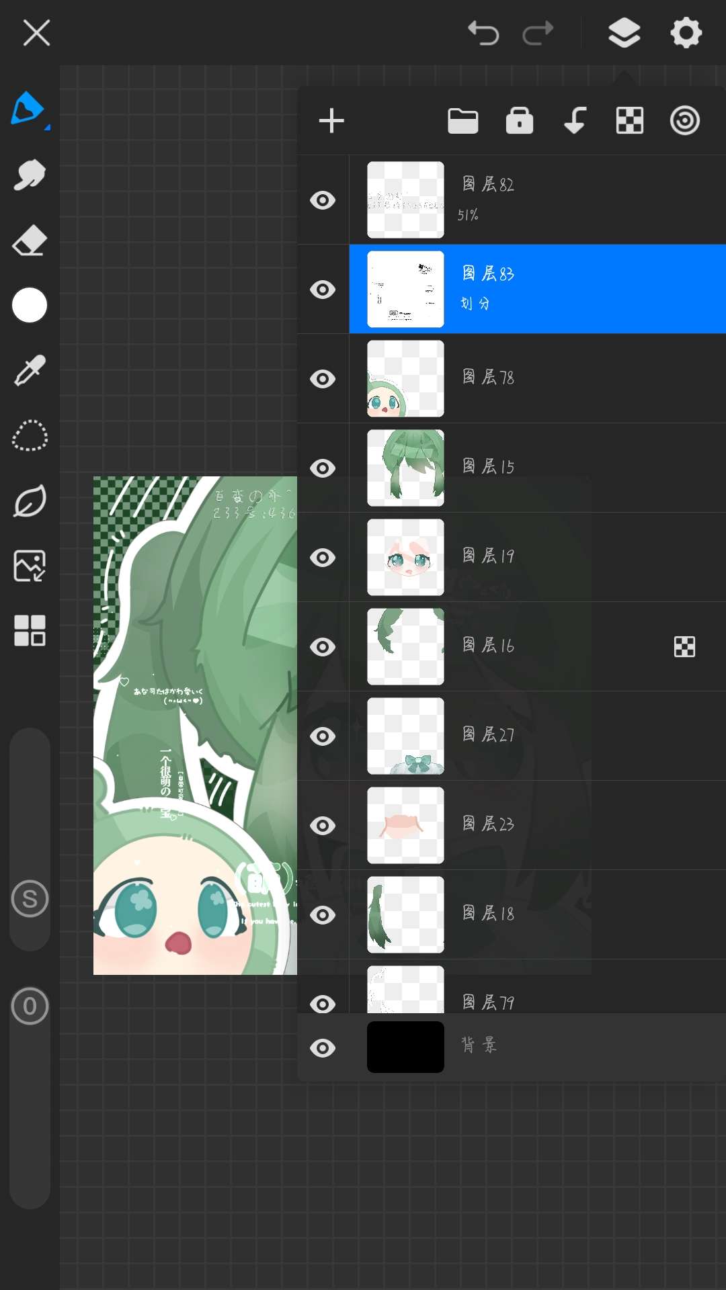Clip layer down with arrow icon
This screenshot has width=726, height=1290.
[575, 121]
